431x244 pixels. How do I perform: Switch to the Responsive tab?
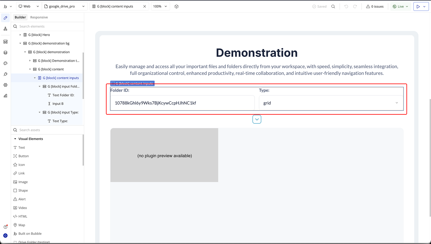39,17
